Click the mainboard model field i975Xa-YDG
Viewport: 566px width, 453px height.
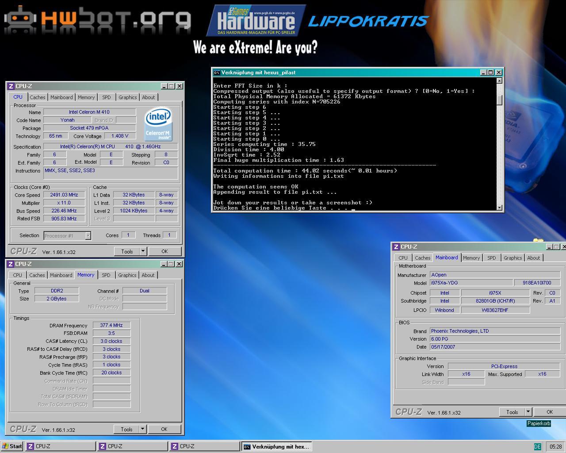tap(471, 283)
